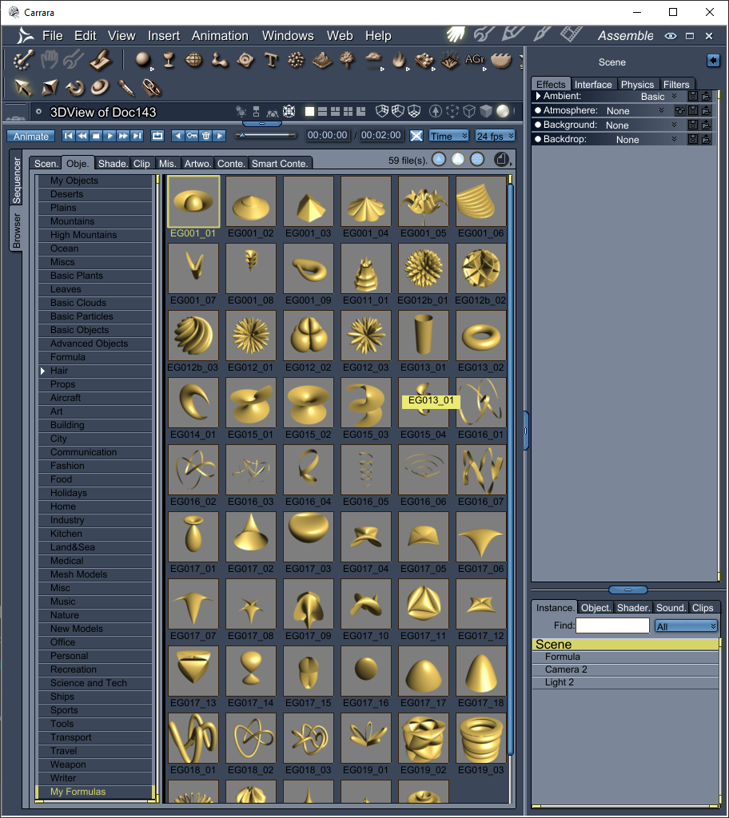Switch to the Shader. tab in the instance panel
Viewport: 729px width, 818px height.
(633, 608)
